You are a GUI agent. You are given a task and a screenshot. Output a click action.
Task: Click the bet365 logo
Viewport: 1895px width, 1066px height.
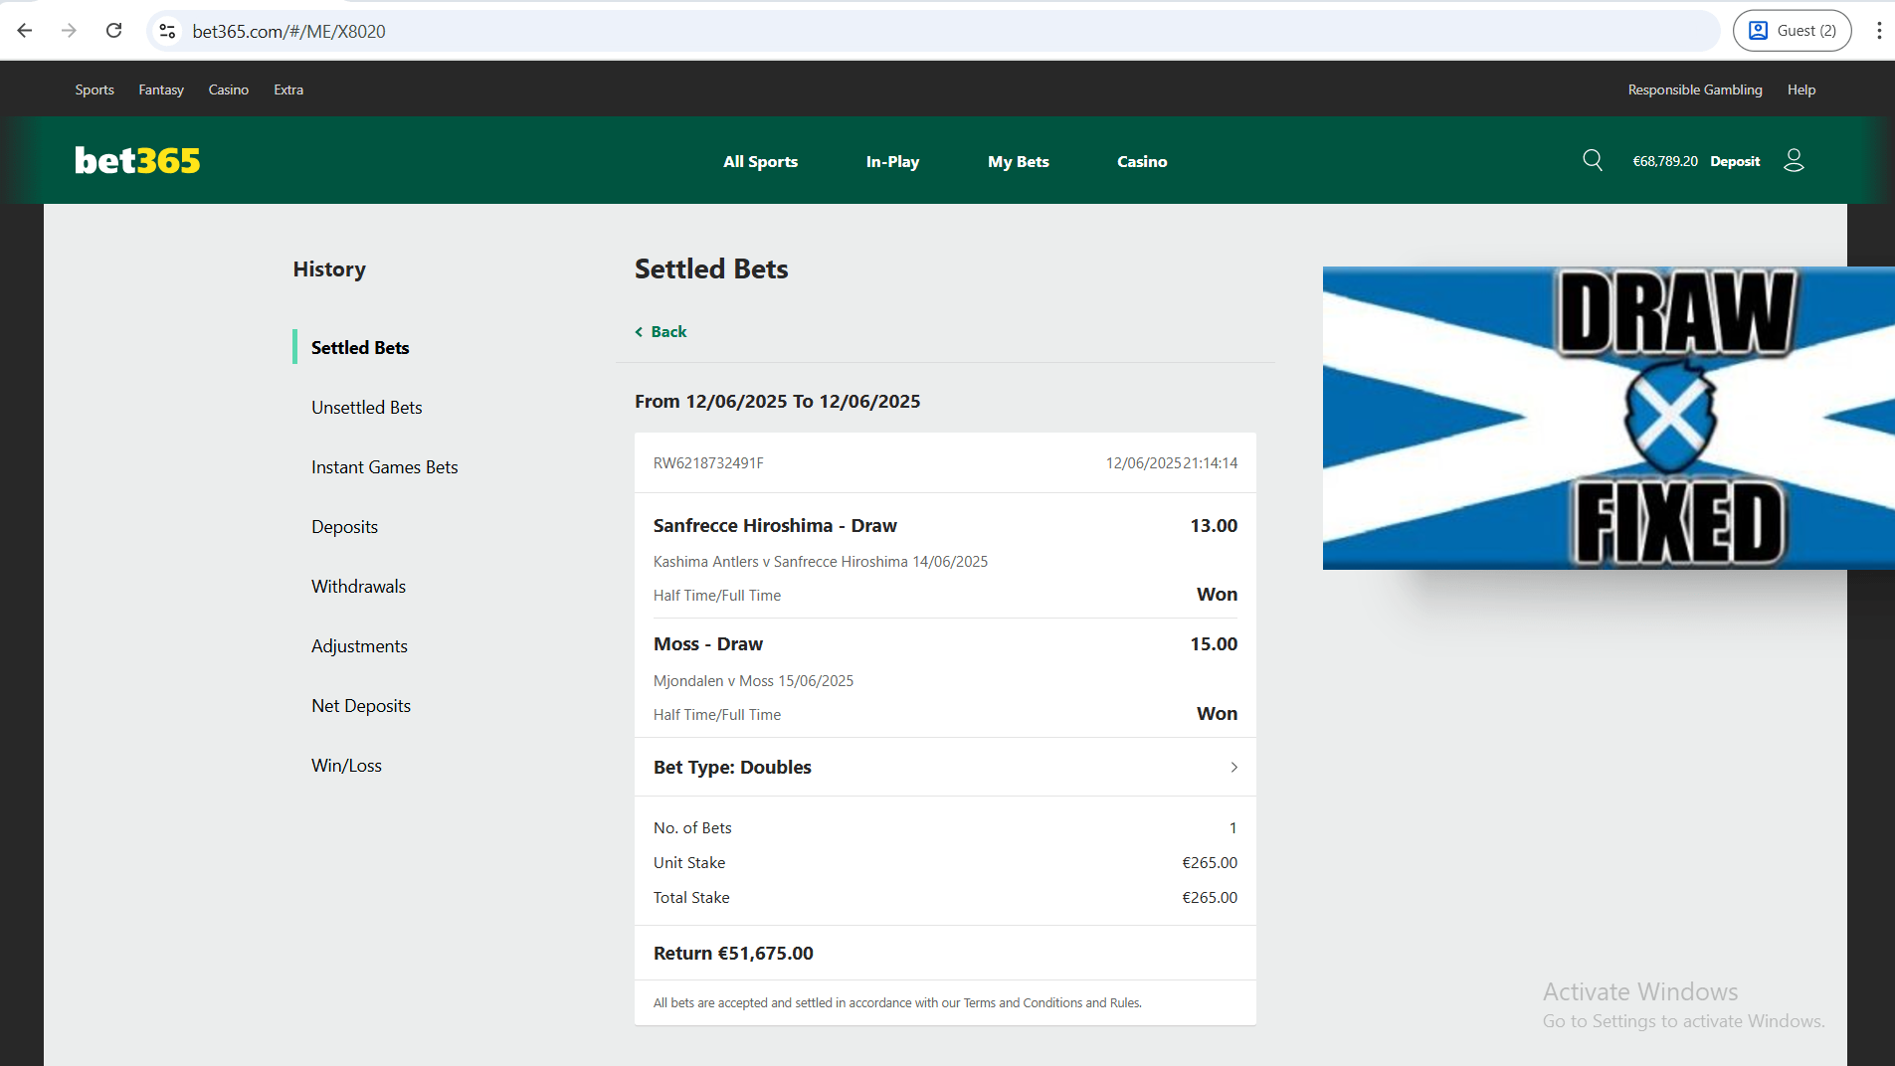tap(137, 160)
